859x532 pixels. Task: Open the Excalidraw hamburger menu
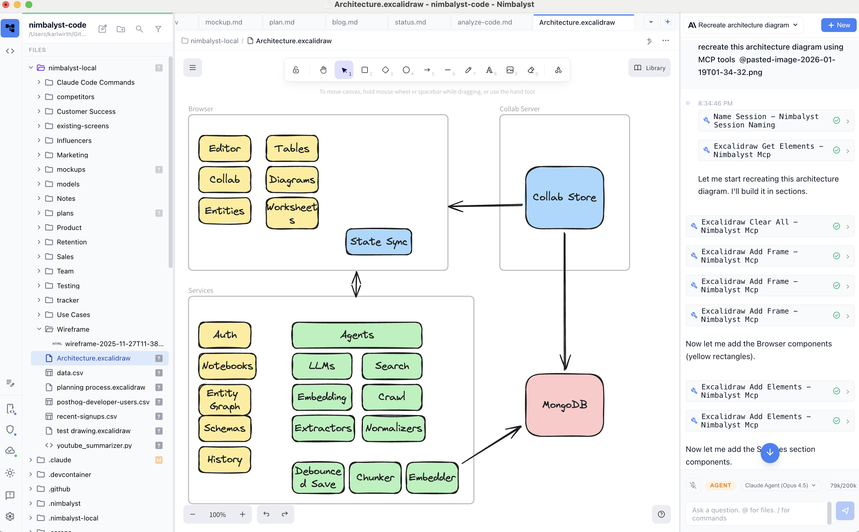(193, 67)
